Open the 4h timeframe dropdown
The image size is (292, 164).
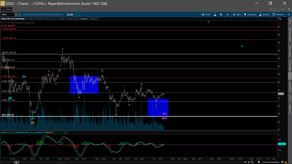point(228,15)
